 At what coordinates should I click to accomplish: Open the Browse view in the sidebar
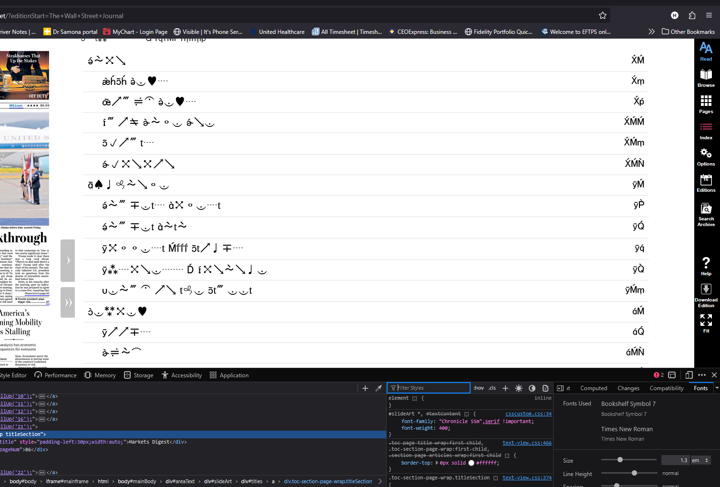706,78
